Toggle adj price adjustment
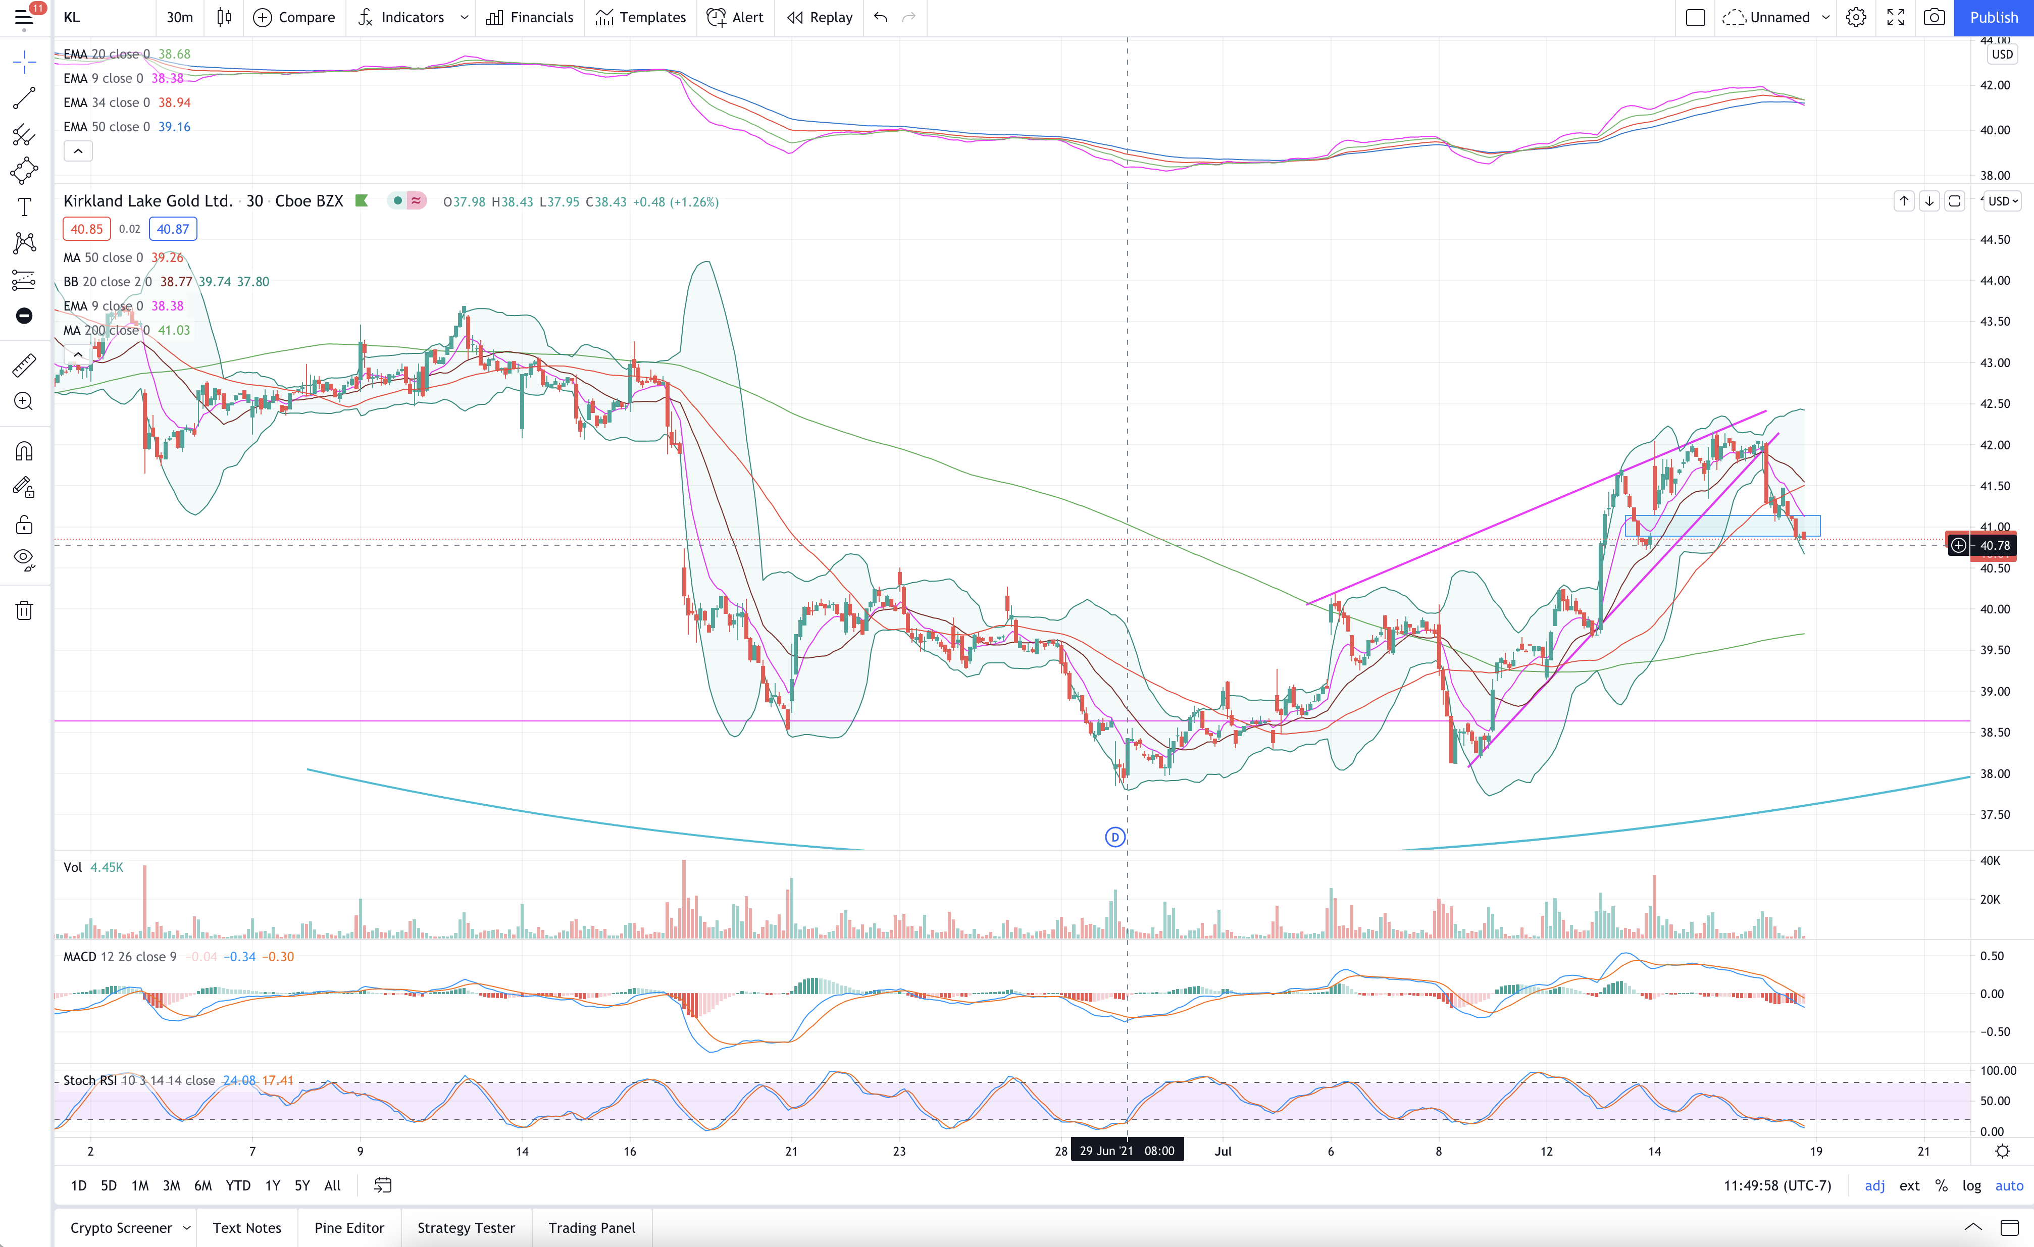The height and width of the screenshot is (1247, 2034). click(x=1874, y=1185)
